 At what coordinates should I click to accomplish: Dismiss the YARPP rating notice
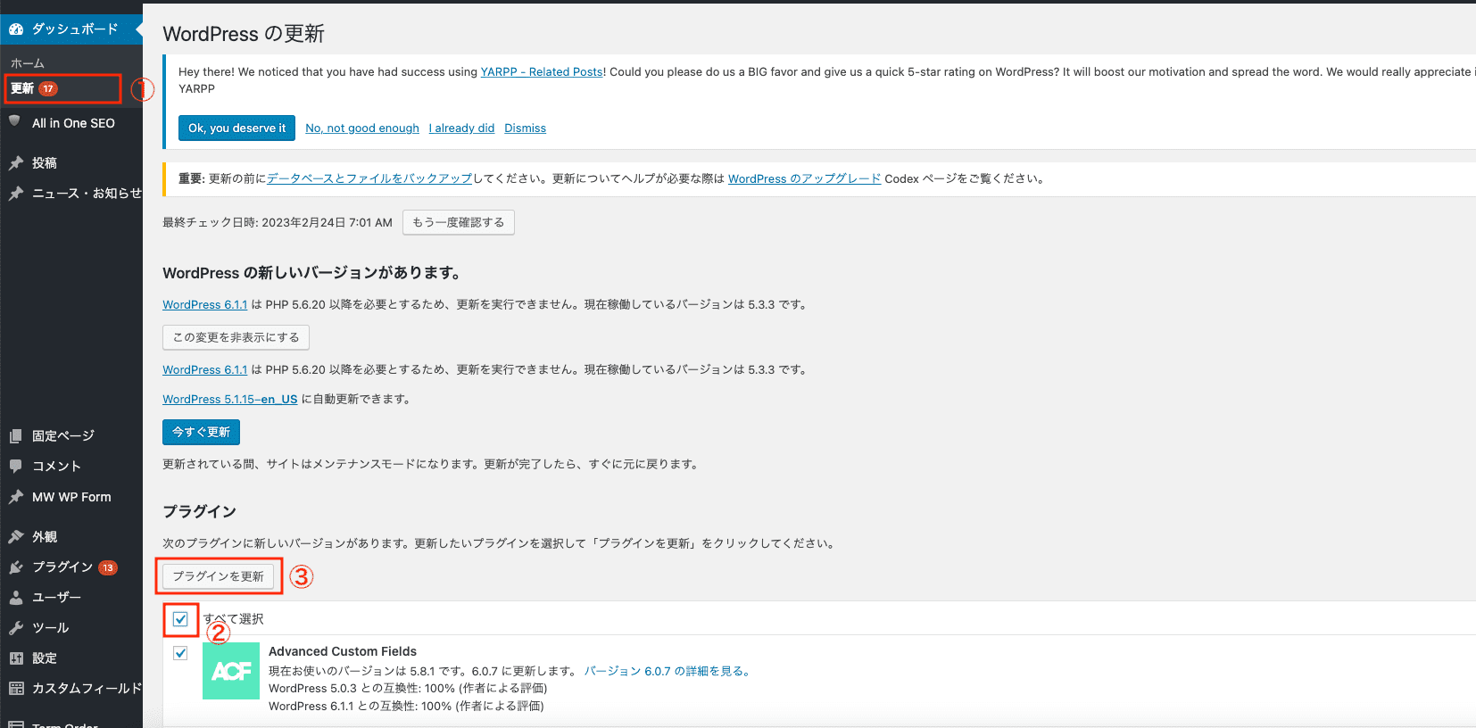pos(525,128)
